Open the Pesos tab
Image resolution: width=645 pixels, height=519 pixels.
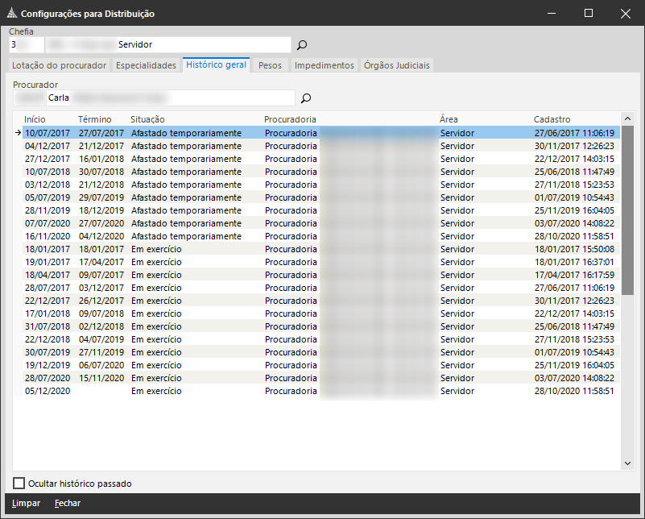270,65
